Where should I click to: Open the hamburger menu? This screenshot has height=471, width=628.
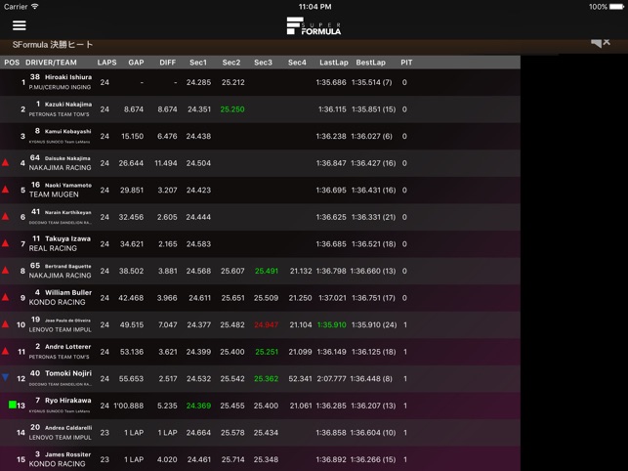coord(20,25)
